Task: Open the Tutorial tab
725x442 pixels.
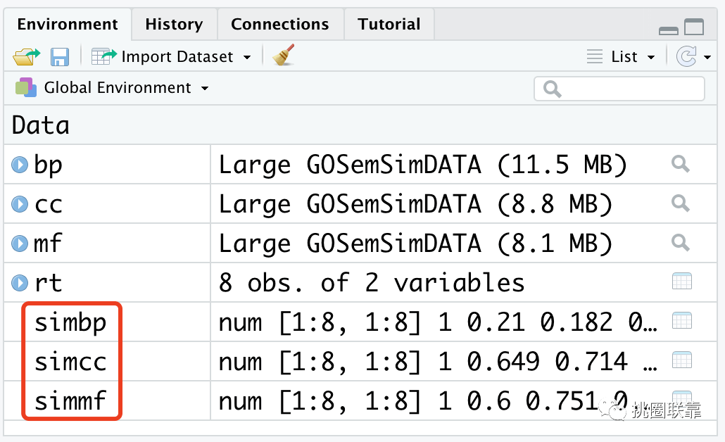Action: click(389, 25)
